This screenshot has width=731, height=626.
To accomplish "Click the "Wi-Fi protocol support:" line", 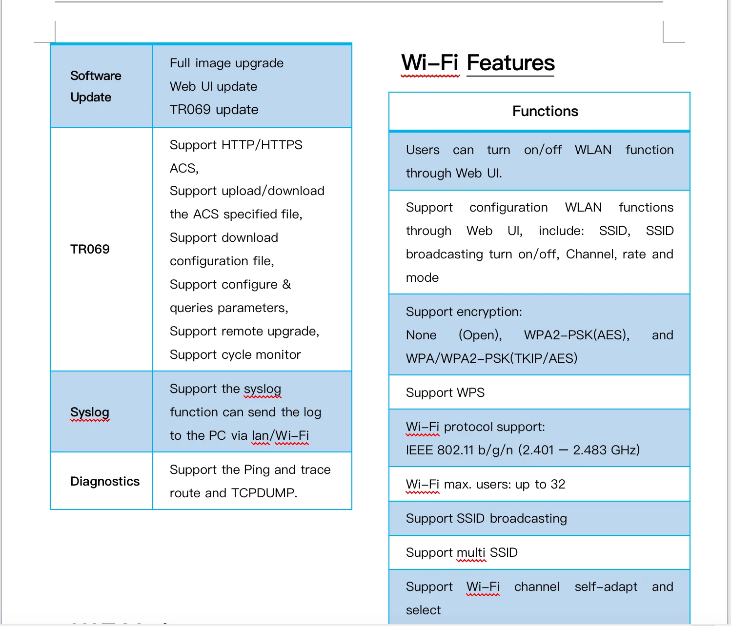I will click(x=476, y=427).
